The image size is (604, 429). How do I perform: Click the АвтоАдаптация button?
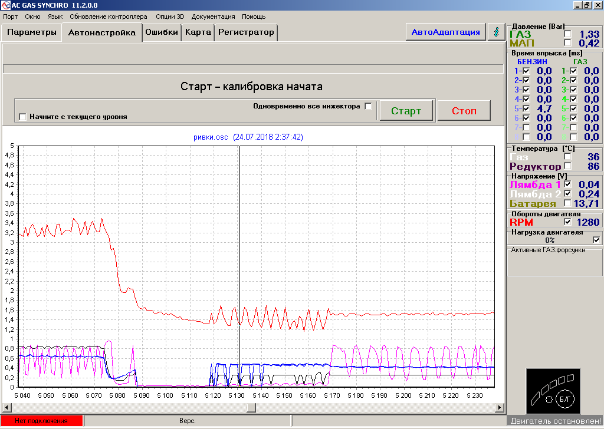tap(445, 32)
